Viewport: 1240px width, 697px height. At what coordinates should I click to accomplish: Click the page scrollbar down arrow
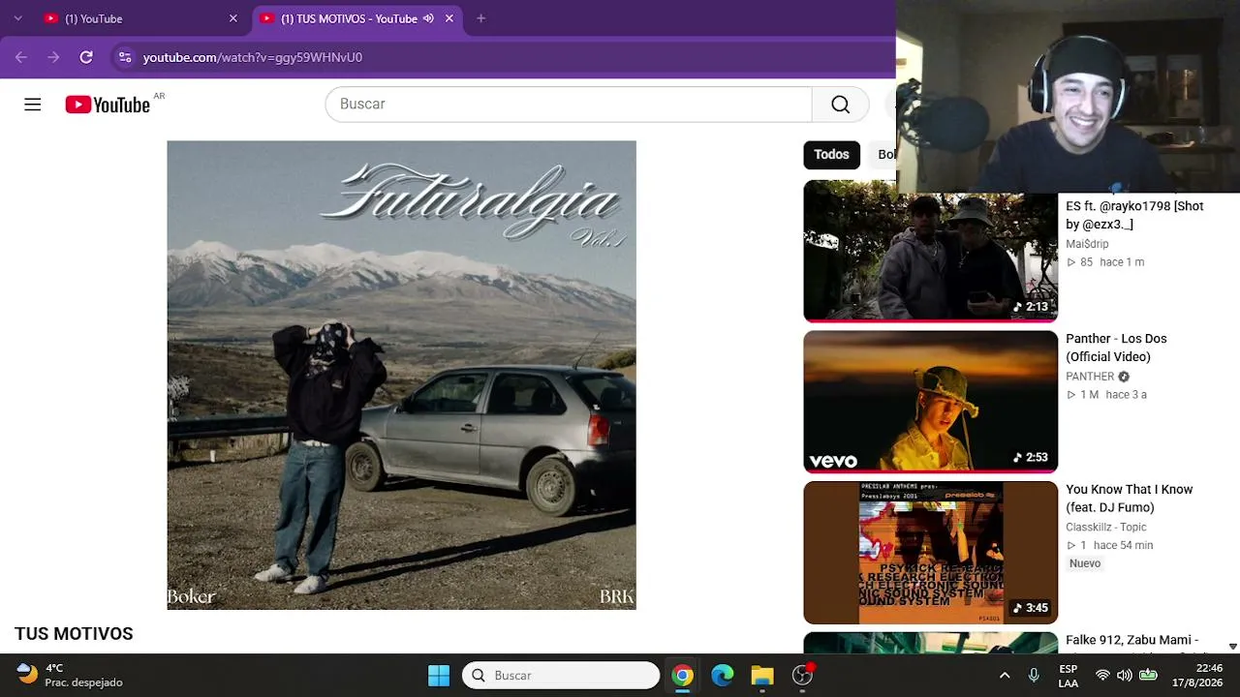(1232, 647)
